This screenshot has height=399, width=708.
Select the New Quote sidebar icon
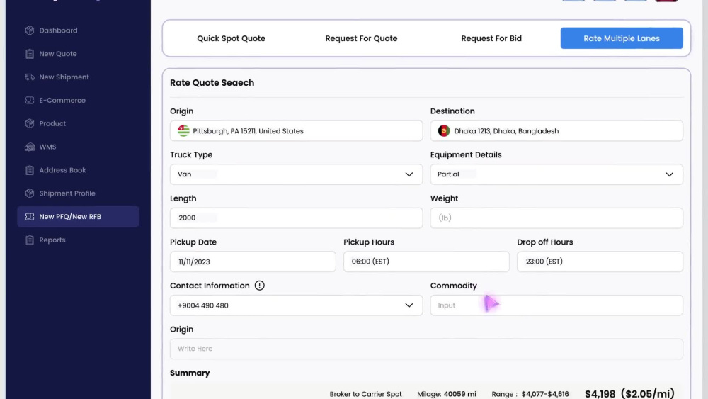(30, 54)
